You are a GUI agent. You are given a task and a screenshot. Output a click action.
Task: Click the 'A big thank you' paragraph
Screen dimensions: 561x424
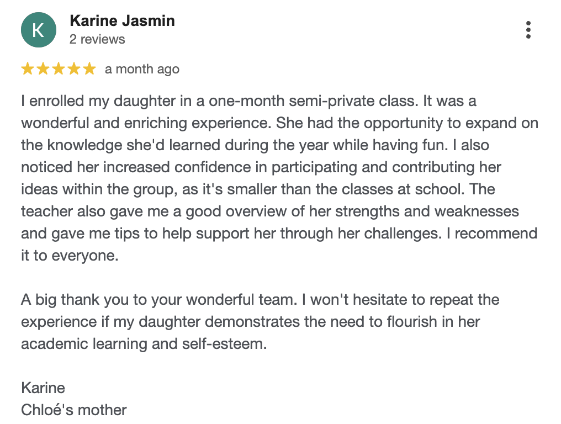tap(260, 322)
